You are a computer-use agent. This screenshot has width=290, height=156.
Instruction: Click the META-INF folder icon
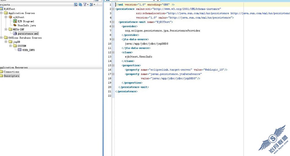pos(11,29)
